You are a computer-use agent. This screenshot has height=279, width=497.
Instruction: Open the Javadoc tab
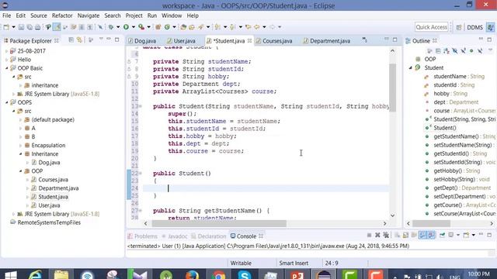(175, 236)
